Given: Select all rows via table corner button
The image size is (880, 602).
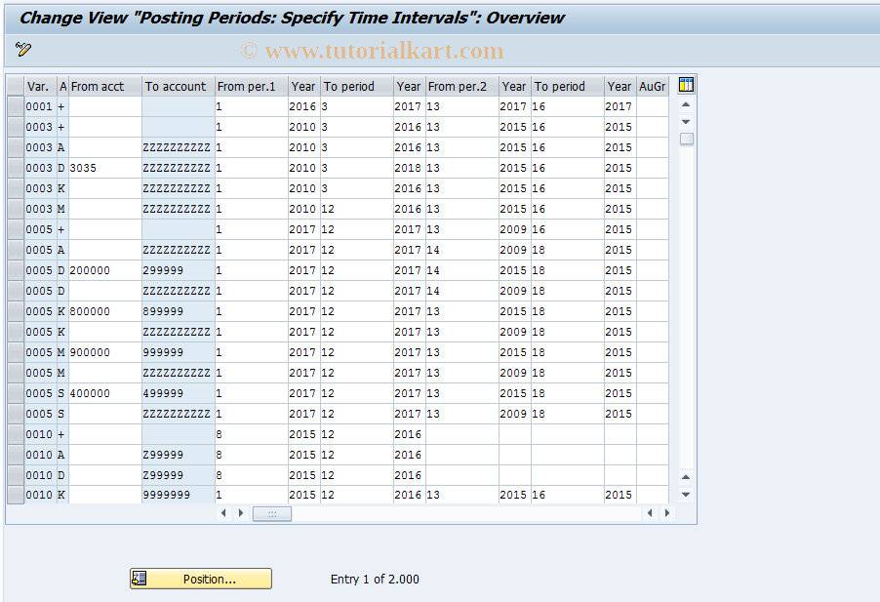Looking at the screenshot, I should click(15, 86).
